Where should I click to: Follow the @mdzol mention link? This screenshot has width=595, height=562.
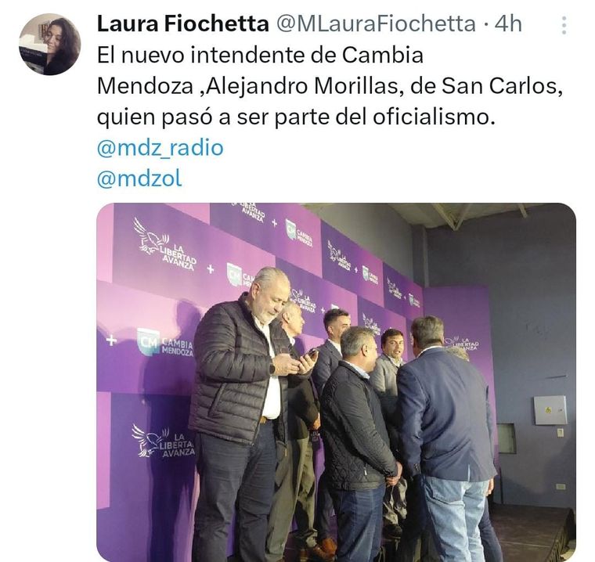pos(139,178)
